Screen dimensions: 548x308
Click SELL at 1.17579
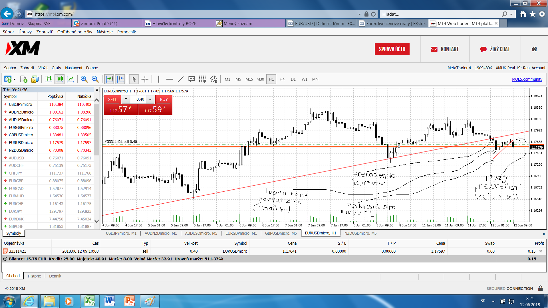tap(121, 110)
